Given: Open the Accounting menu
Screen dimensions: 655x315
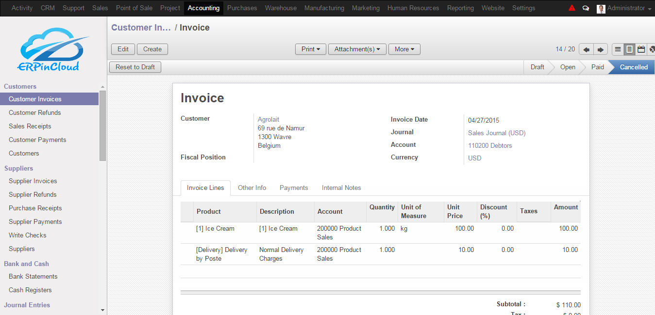Looking at the screenshot, I should tap(203, 8).
